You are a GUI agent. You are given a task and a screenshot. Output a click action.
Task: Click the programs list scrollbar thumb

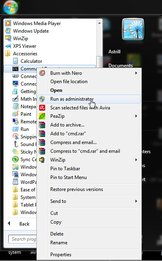coord(99,62)
